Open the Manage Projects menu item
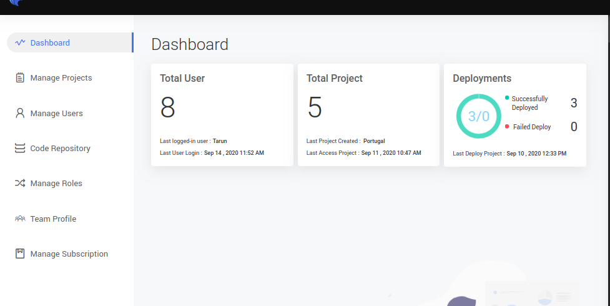Image resolution: width=610 pixels, height=306 pixels. click(x=61, y=78)
